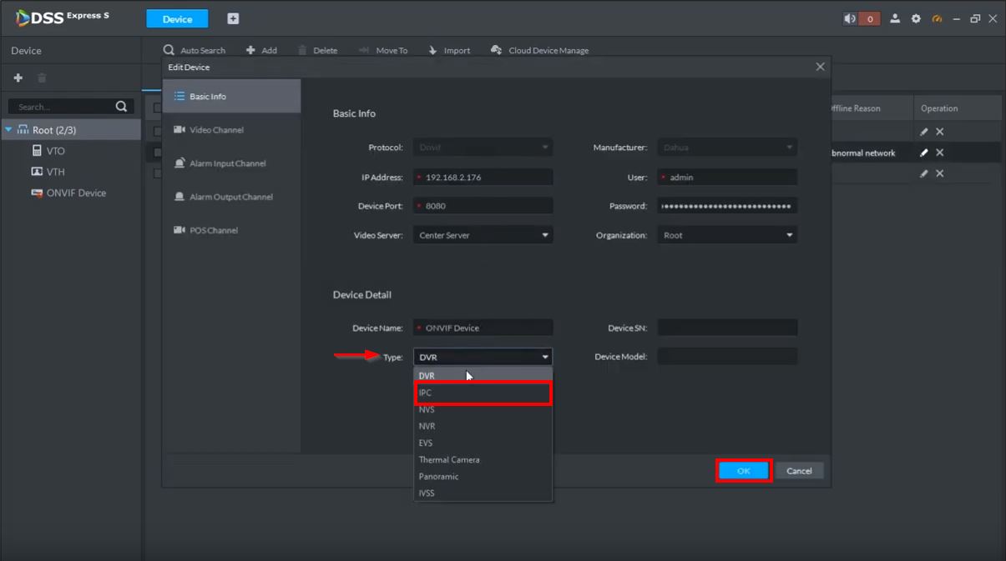
Task: Click the search magnifier in device tree
Action: [x=121, y=107]
